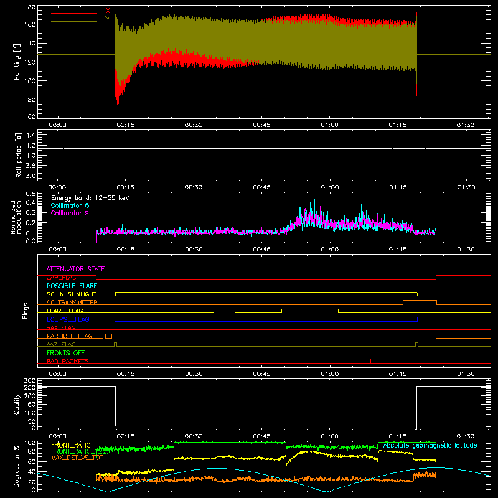The height and width of the screenshot is (498, 498).
Task: Click the Flags axis title
Action: pos(26,311)
